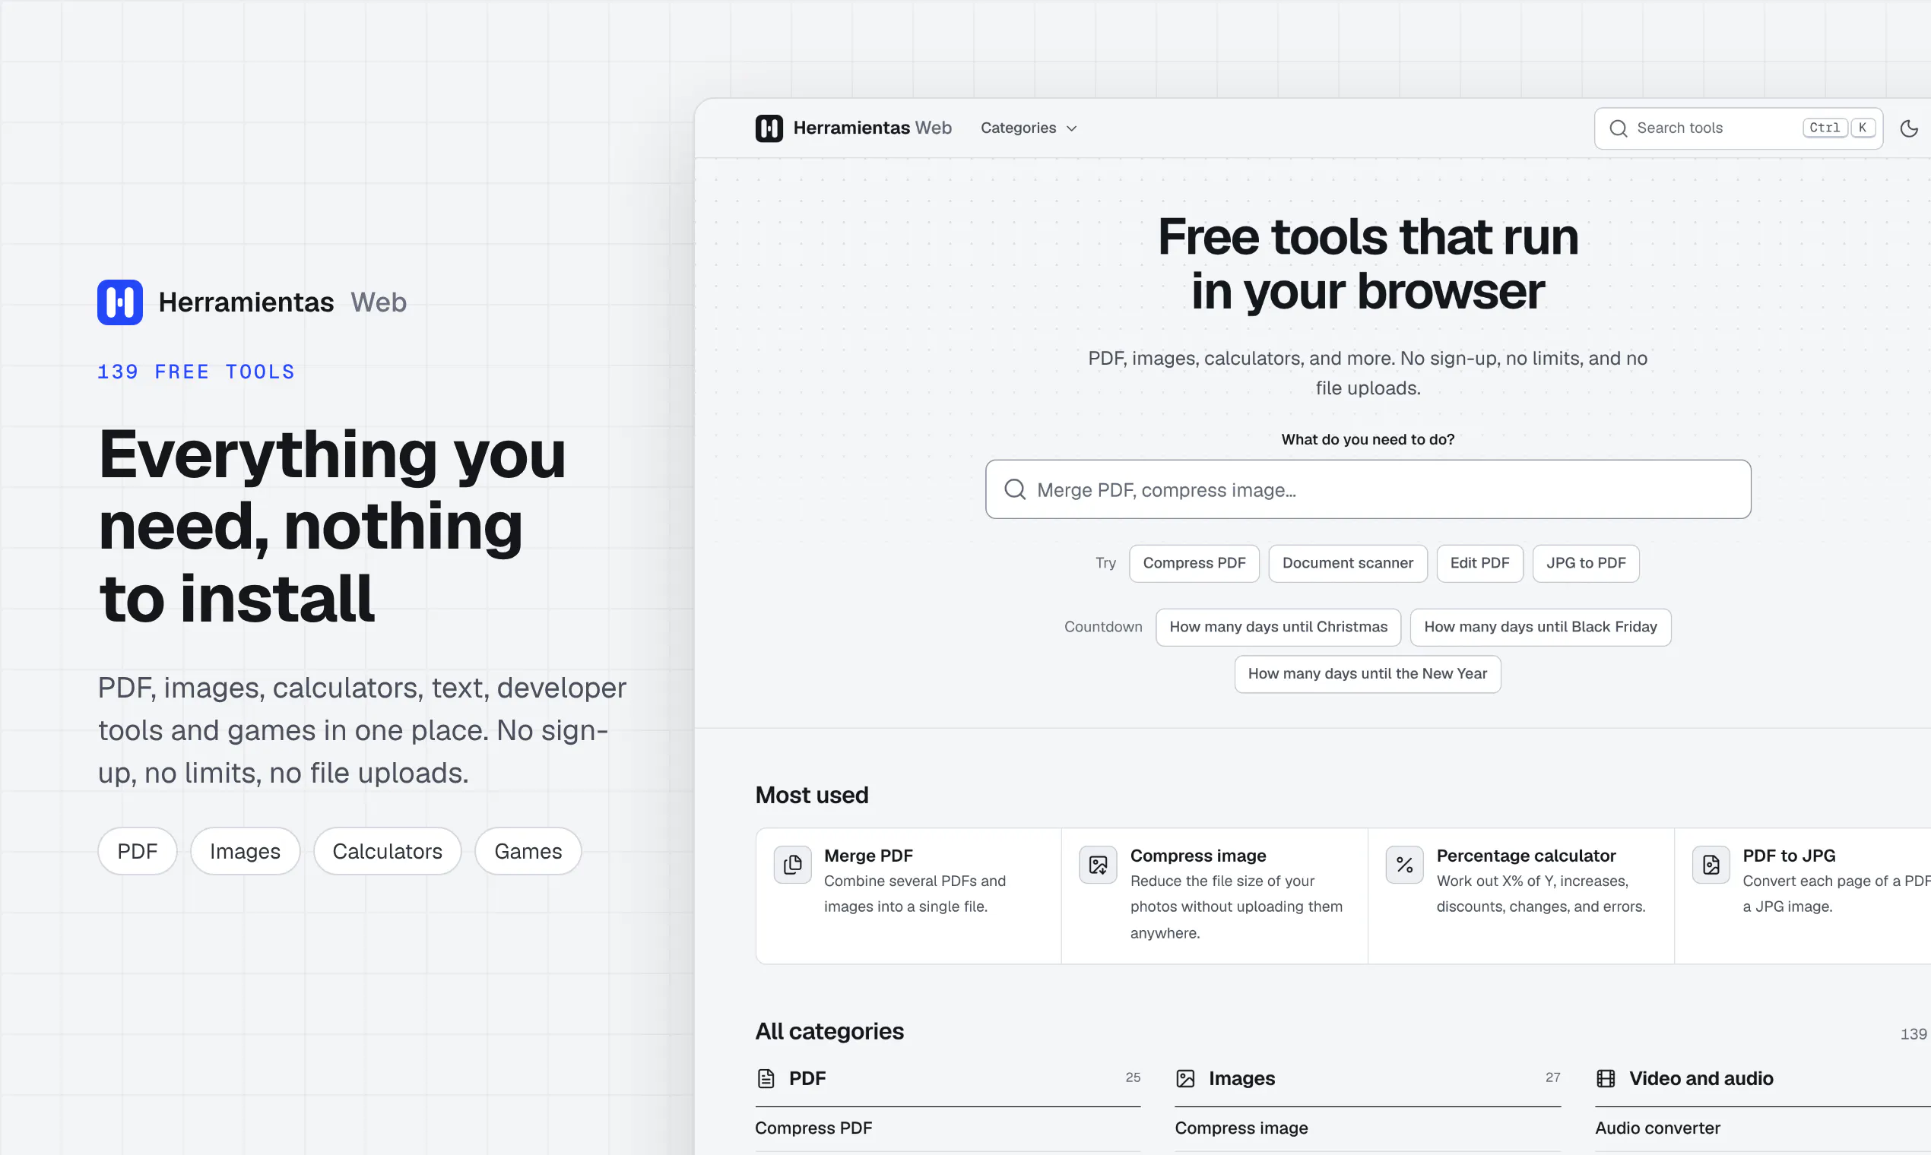Select the Document scanner suggestion chip

click(x=1347, y=564)
